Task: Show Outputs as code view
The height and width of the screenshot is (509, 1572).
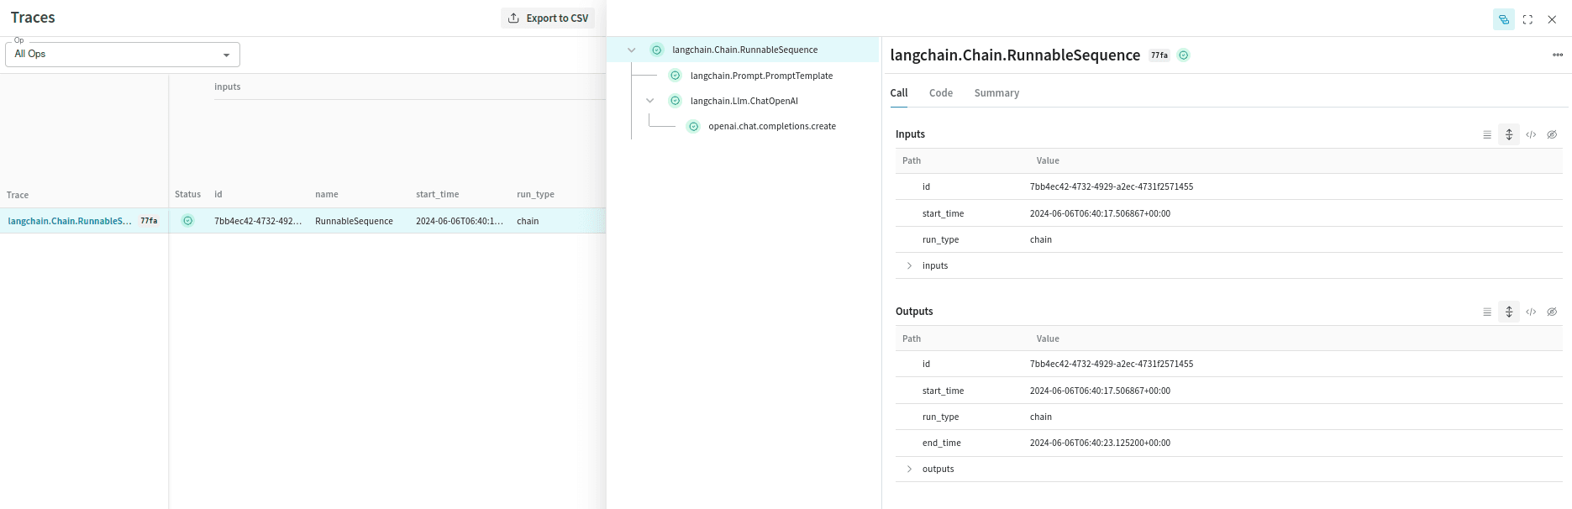Action: tap(1531, 312)
